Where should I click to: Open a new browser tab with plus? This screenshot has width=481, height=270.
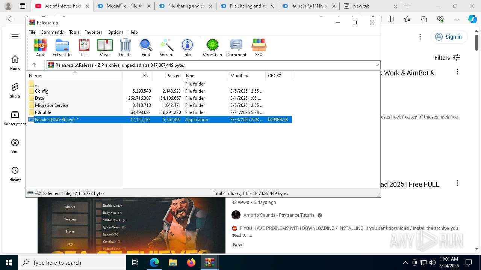(408, 6)
